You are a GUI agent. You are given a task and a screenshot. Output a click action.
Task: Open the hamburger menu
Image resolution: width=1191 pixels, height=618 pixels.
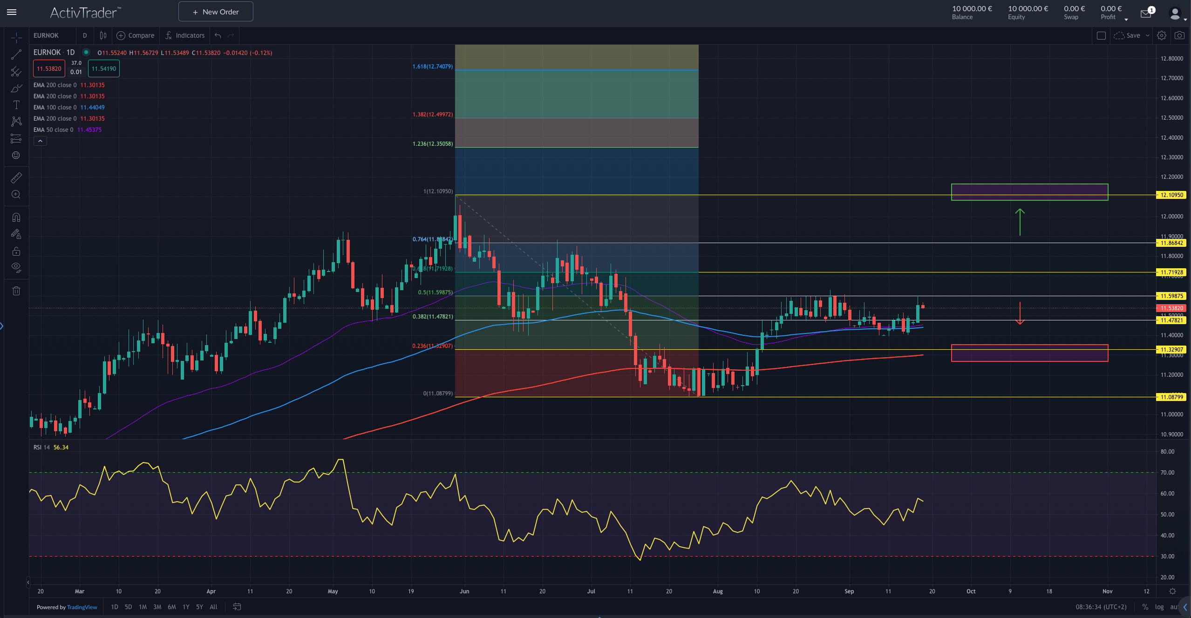[x=11, y=13]
